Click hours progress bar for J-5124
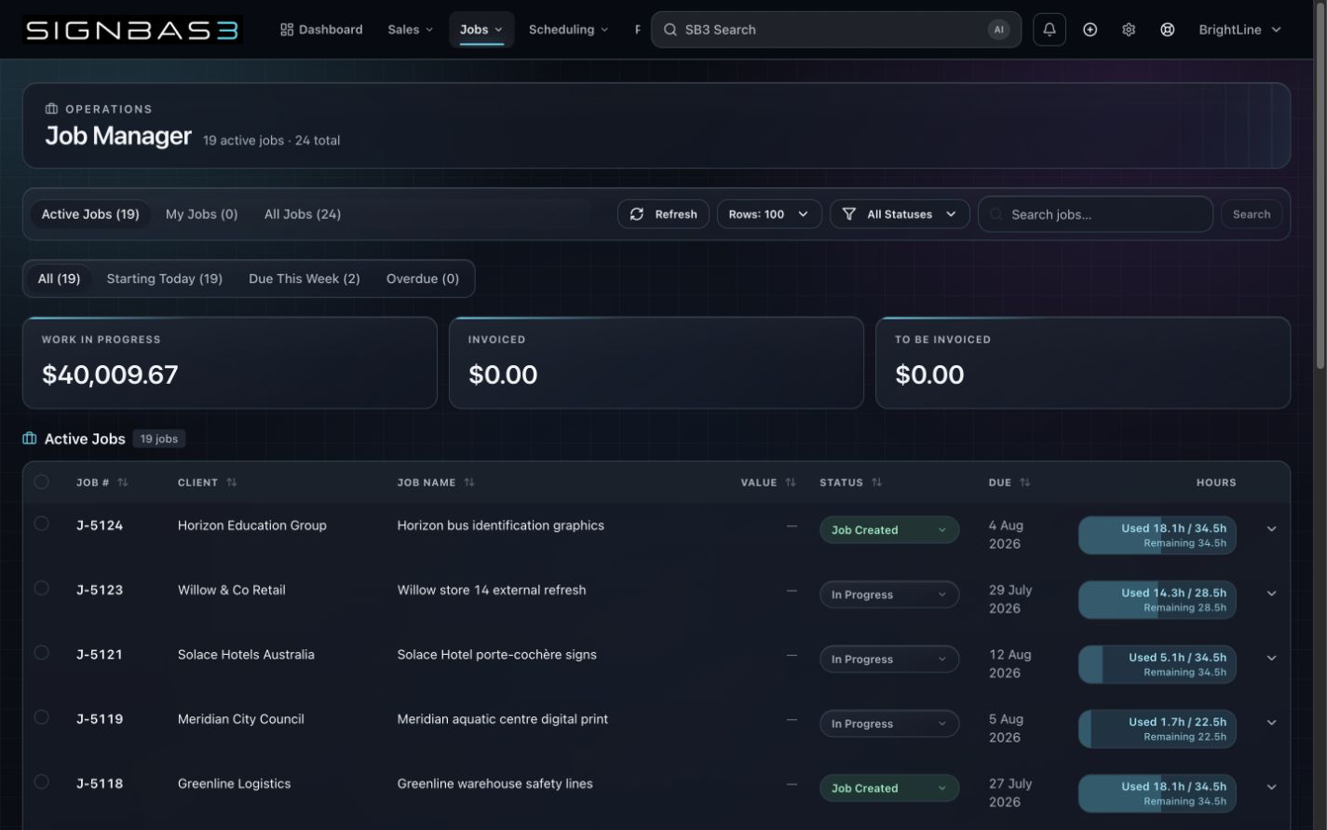 [x=1158, y=536]
